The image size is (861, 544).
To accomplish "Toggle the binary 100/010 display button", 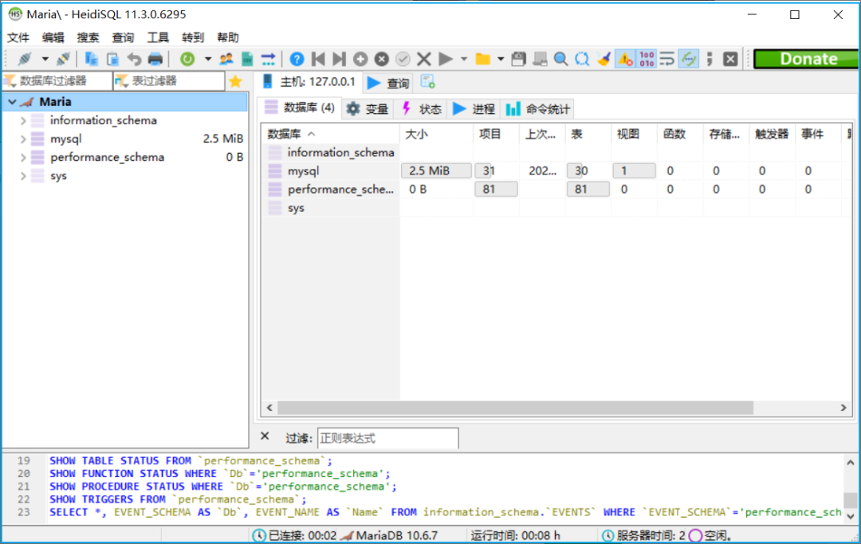I will 647,59.
